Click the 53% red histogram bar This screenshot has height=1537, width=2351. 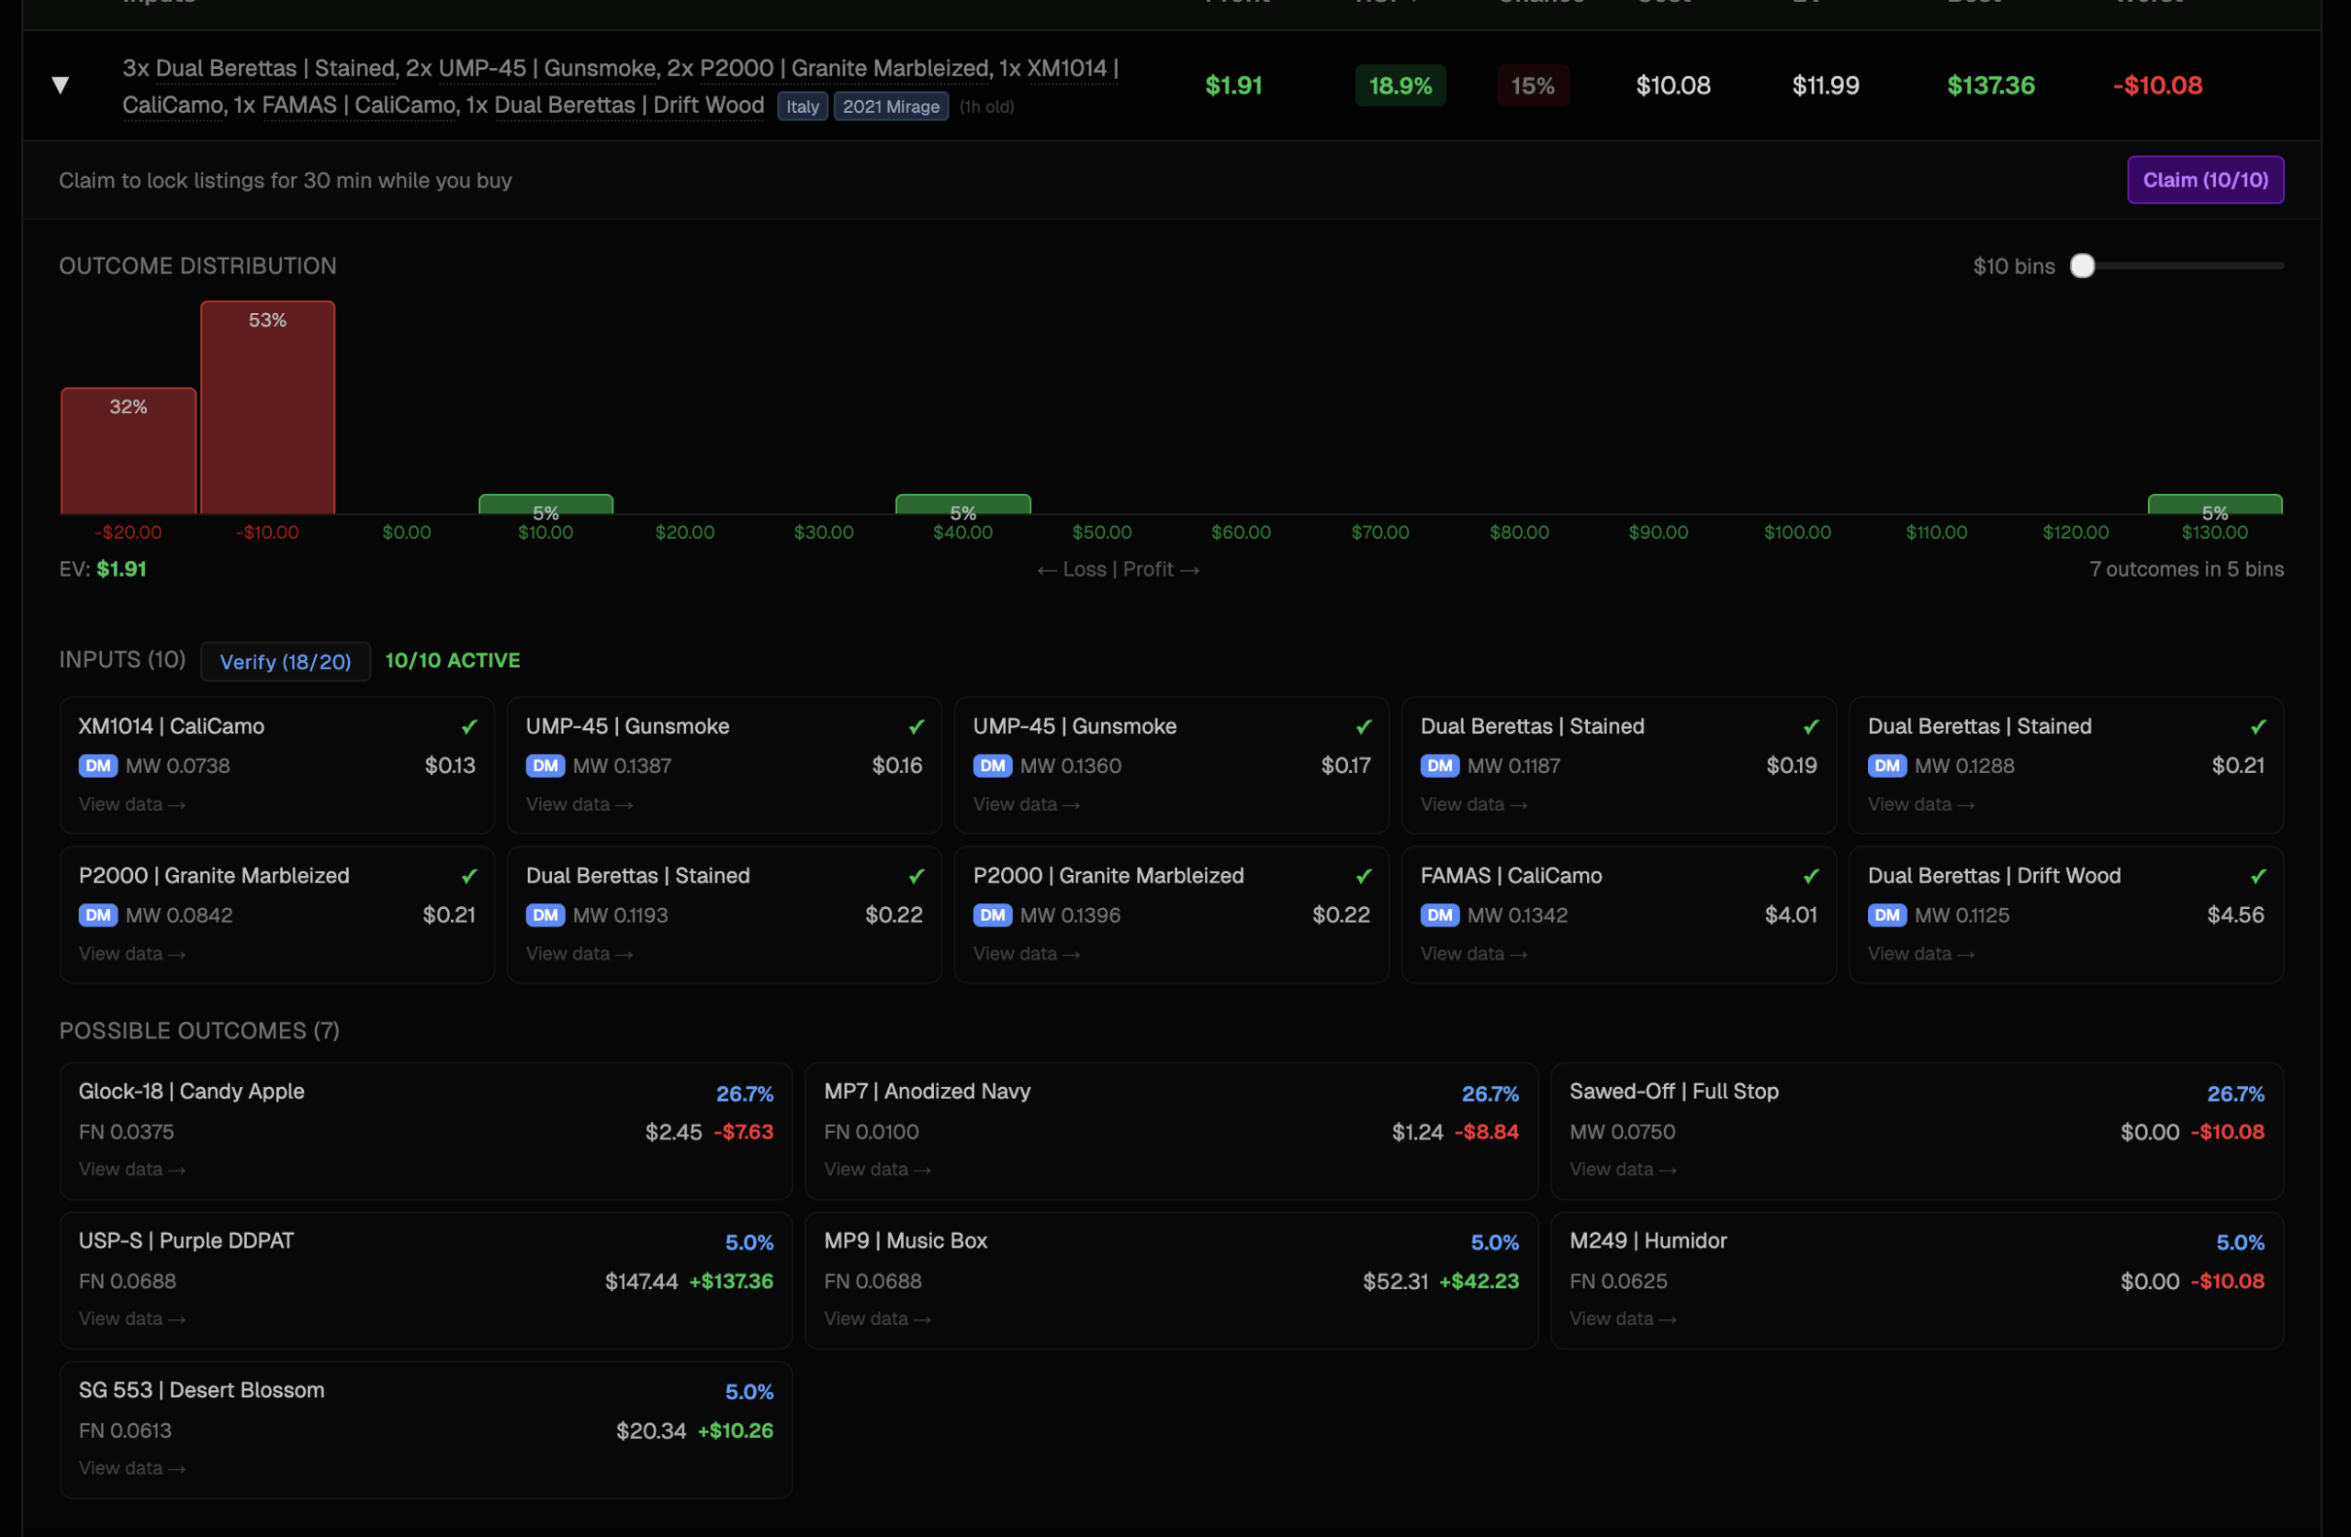pos(267,407)
